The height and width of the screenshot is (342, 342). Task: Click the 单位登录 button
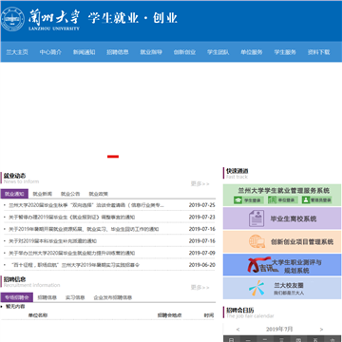tap(282, 200)
